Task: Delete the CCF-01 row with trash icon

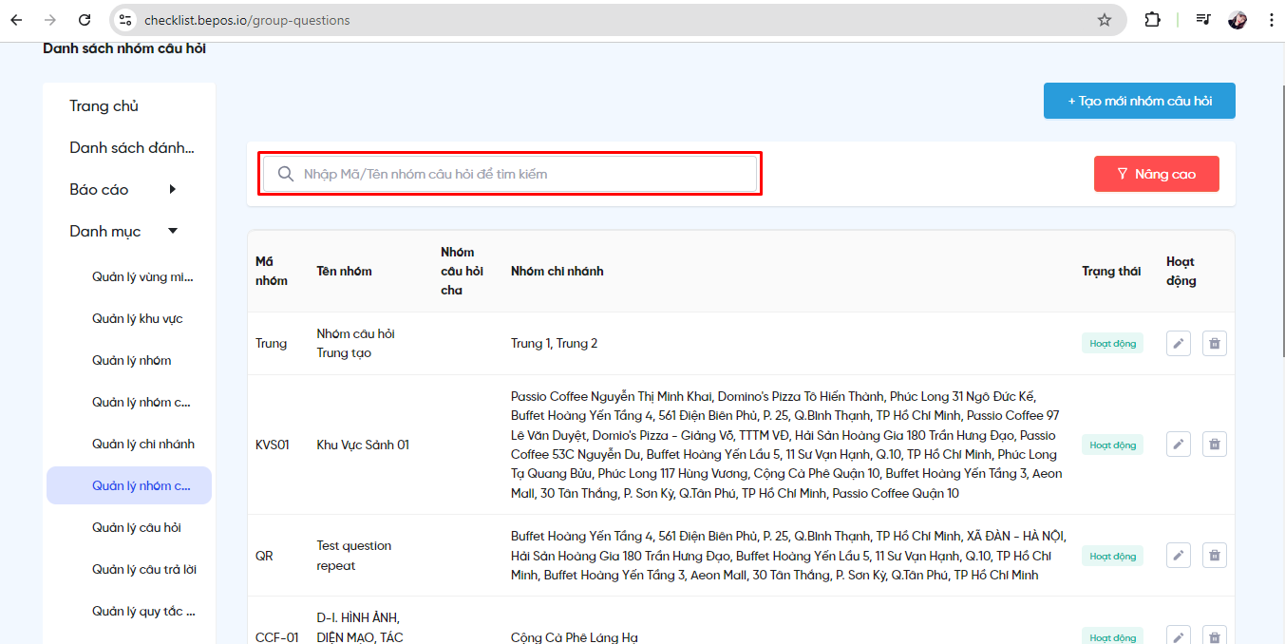Action: coord(1215,635)
